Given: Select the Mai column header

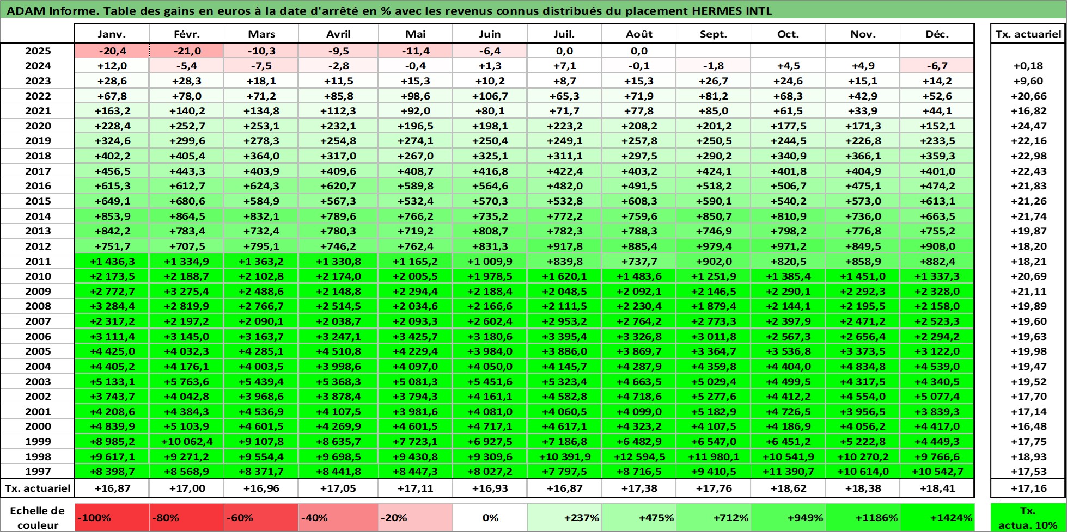Looking at the screenshot, I should point(416,34).
